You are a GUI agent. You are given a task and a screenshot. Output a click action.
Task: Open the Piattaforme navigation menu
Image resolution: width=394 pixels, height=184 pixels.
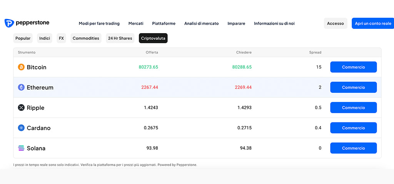[x=164, y=23]
